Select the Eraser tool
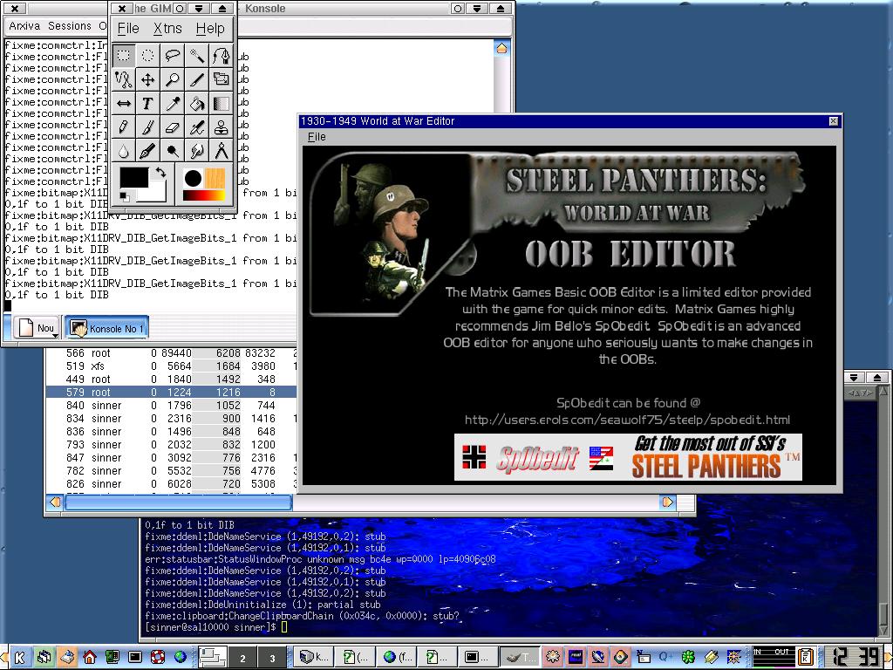Image resolution: width=893 pixels, height=670 pixels. tap(173, 127)
